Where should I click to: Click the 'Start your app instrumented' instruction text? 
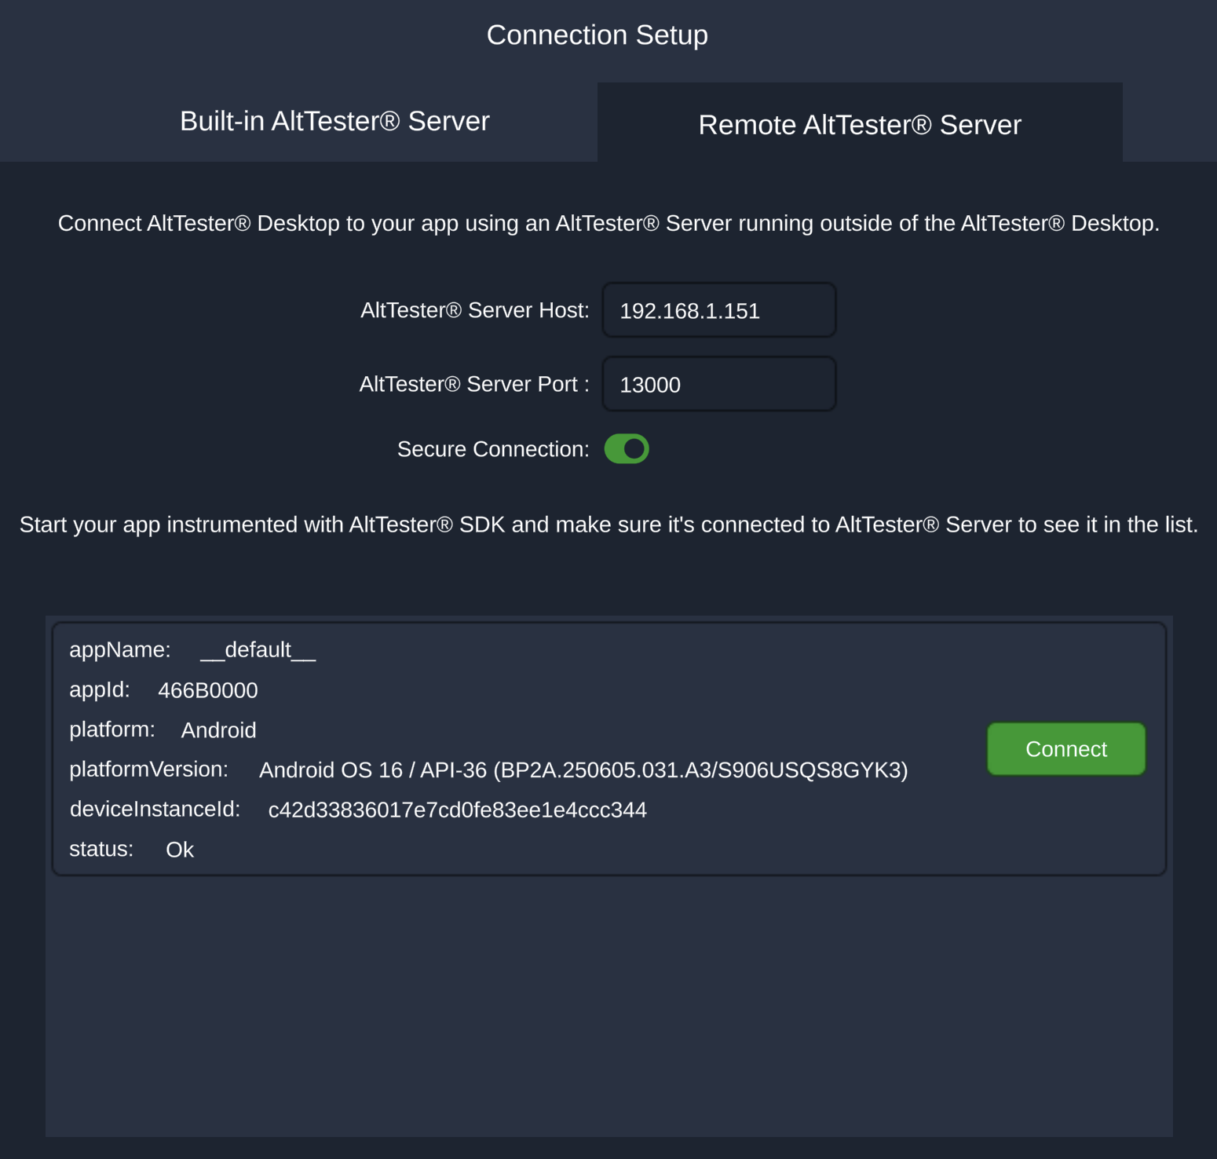click(608, 525)
